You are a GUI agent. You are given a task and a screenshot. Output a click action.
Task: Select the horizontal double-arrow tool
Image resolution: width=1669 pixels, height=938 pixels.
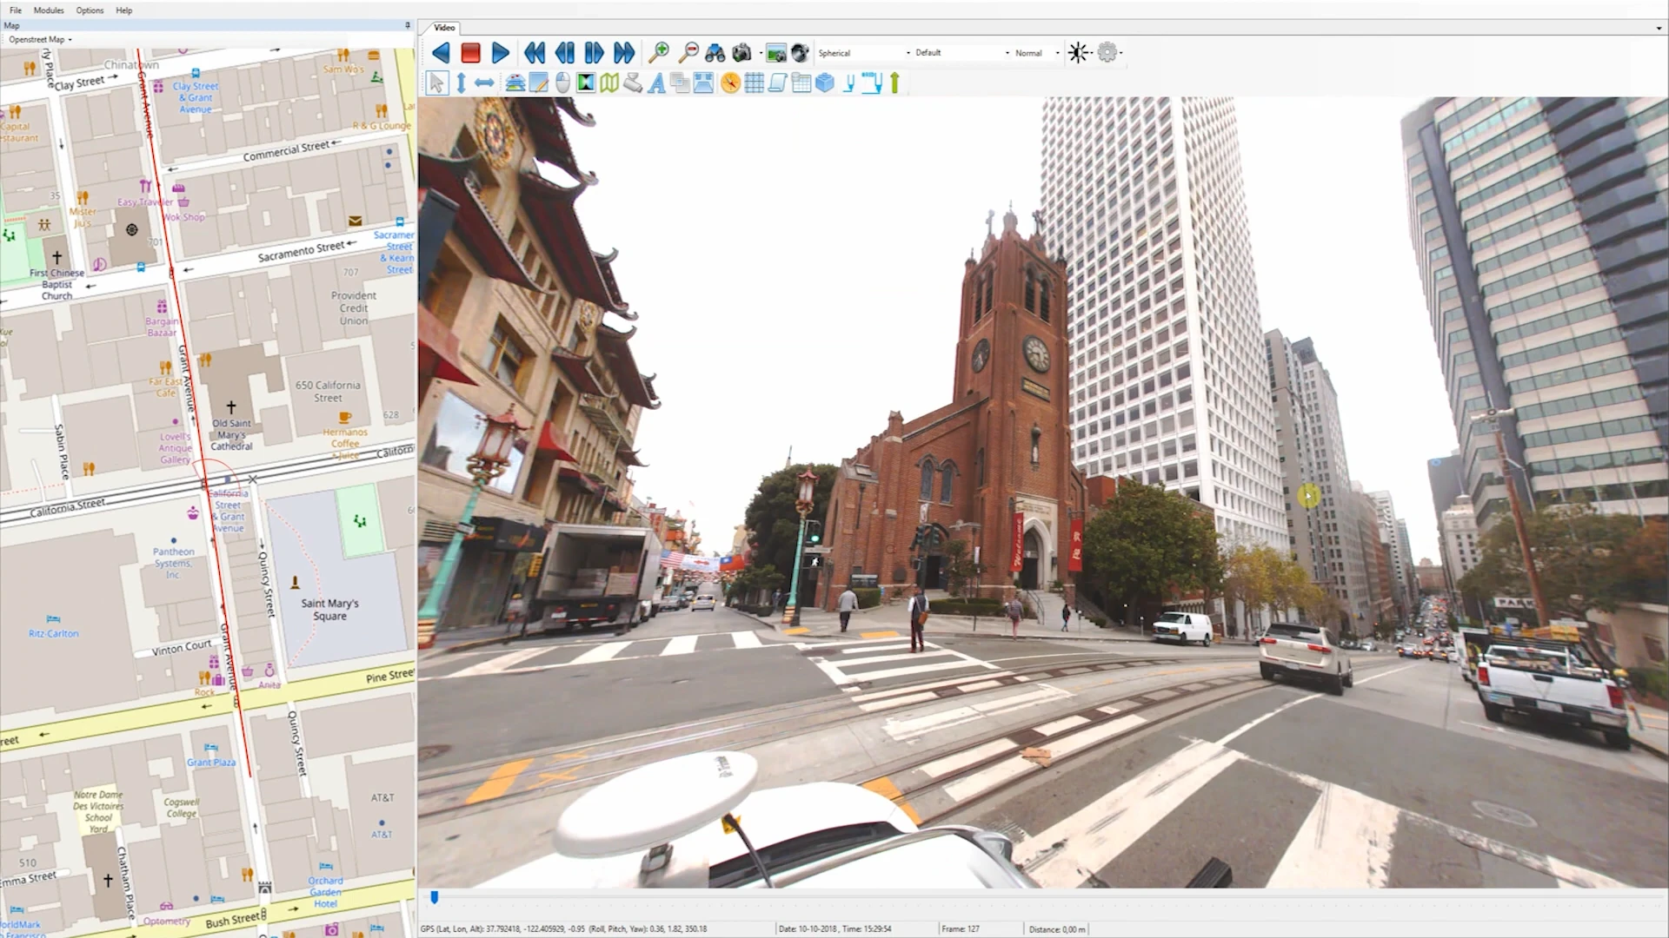point(484,83)
